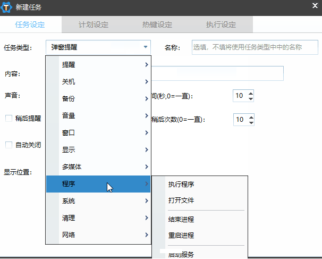322x259 pixels.
Task: Expand the 系统 submenu
Action: pyautogui.click(x=98, y=201)
